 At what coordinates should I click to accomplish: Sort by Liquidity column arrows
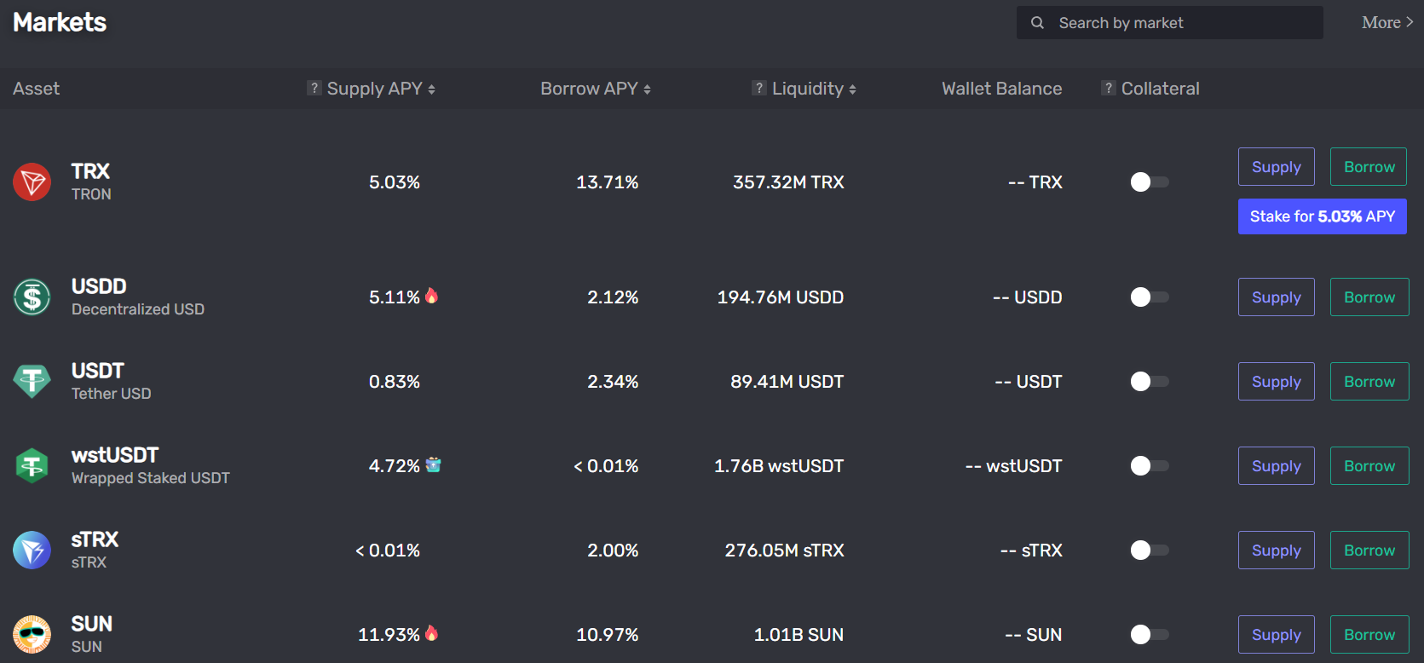[852, 89]
